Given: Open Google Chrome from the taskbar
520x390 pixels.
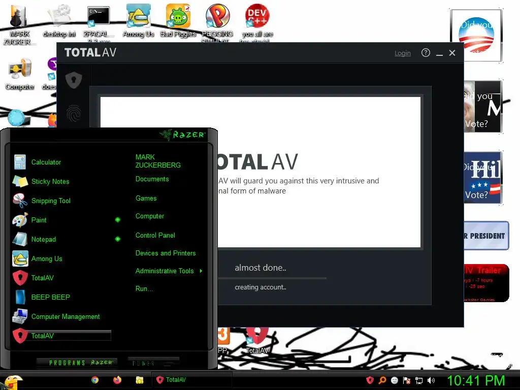Looking at the screenshot, I should (x=95, y=380).
